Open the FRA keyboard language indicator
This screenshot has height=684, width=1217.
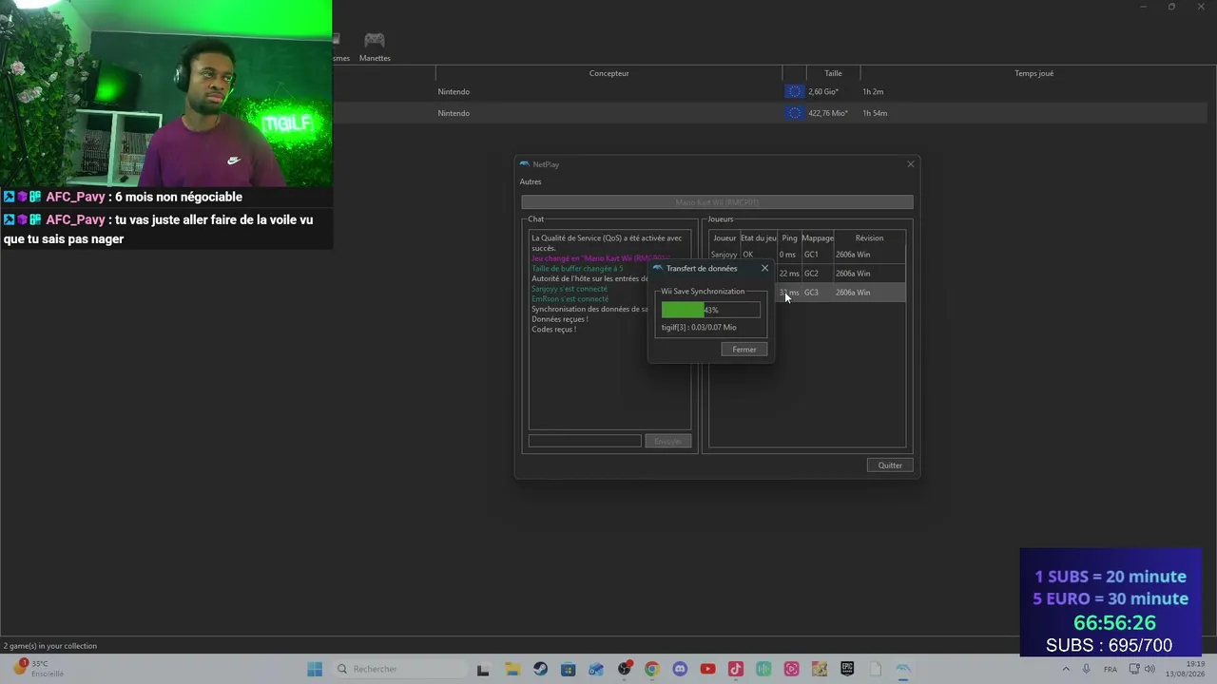[1110, 669]
